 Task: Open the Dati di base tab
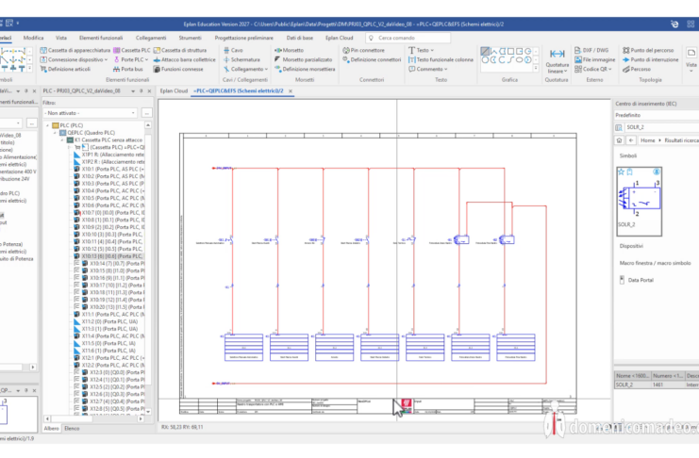(x=300, y=38)
